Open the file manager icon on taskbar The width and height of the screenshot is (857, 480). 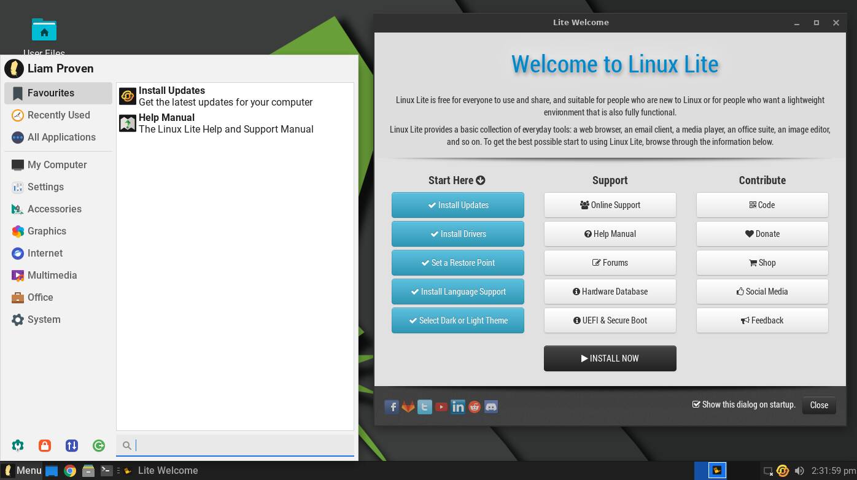[88, 471]
